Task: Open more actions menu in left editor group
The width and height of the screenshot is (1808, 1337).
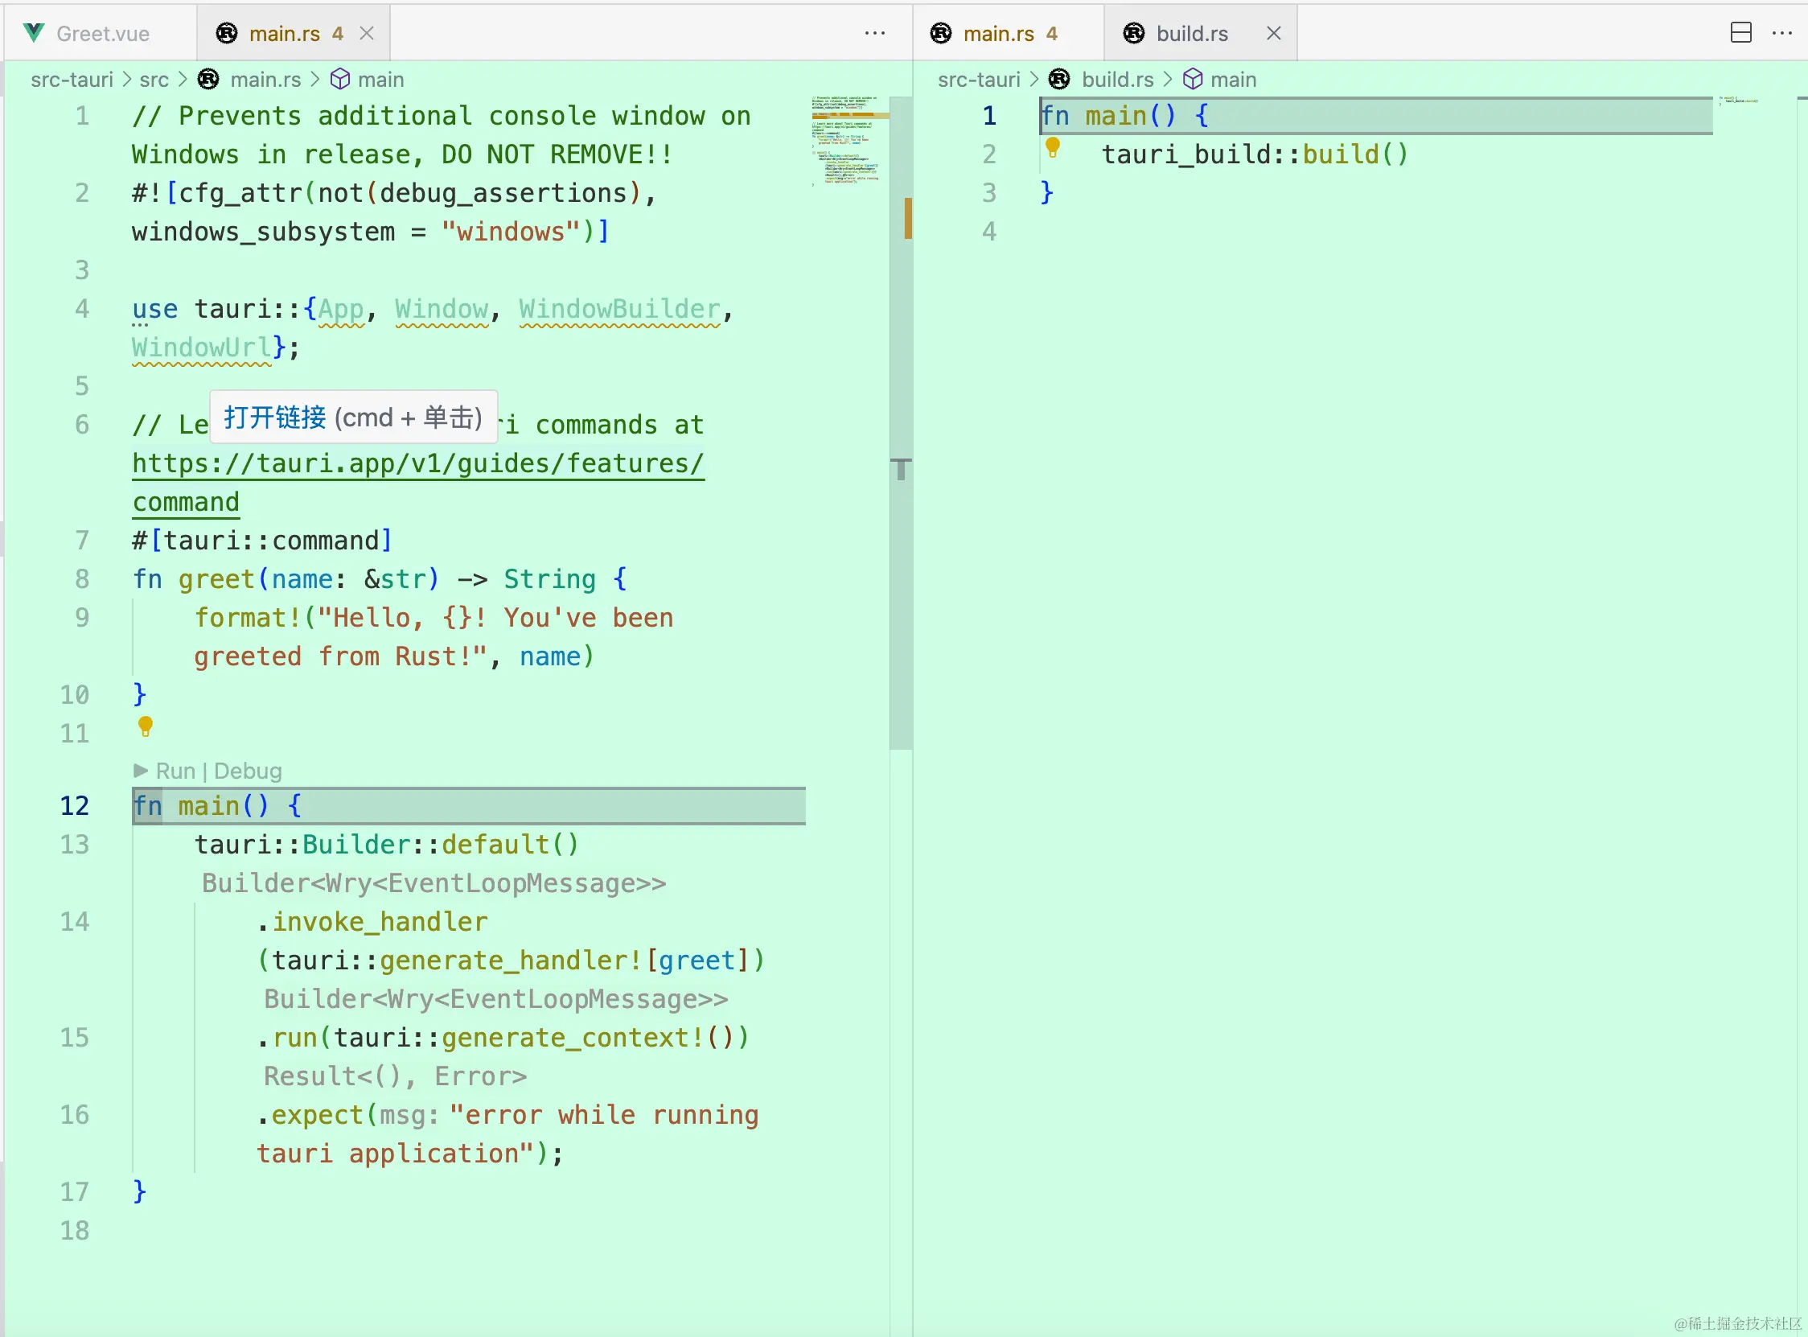Action: [874, 33]
